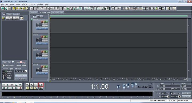Click the Import File icon in Files panel
192x103 pixels.
pos(3,18)
